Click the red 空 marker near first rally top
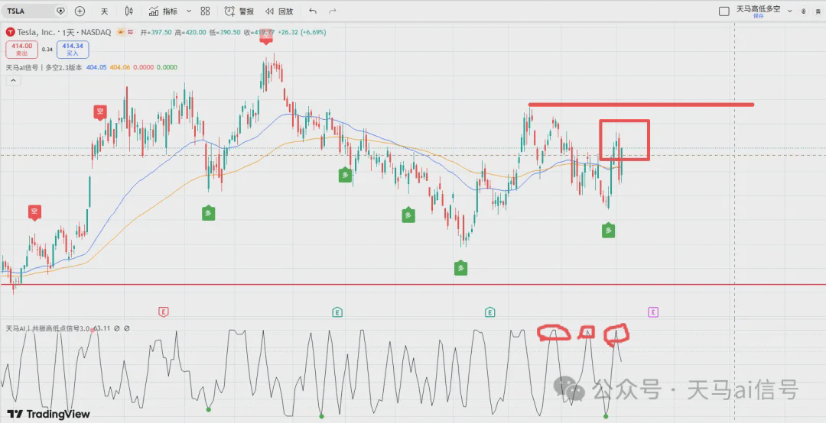The height and width of the screenshot is (423, 826). (100, 112)
